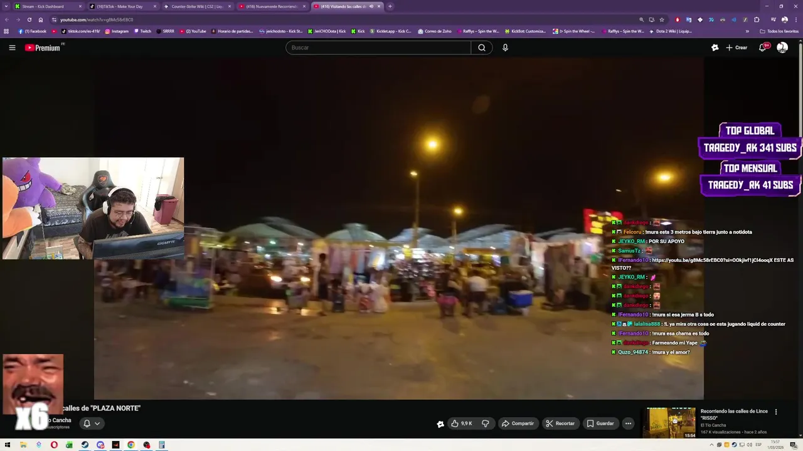The height and width of the screenshot is (451, 803).
Task: Open the YouTube guide hamburger menu
Action: [12, 48]
